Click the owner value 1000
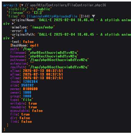Image resolution: width=131 pixels, height=137 pixels. [27, 93]
